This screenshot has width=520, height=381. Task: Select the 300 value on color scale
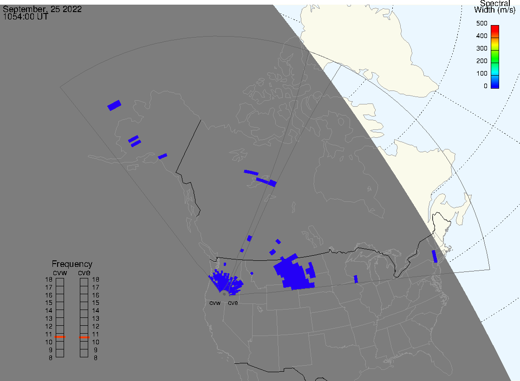tap(481, 48)
